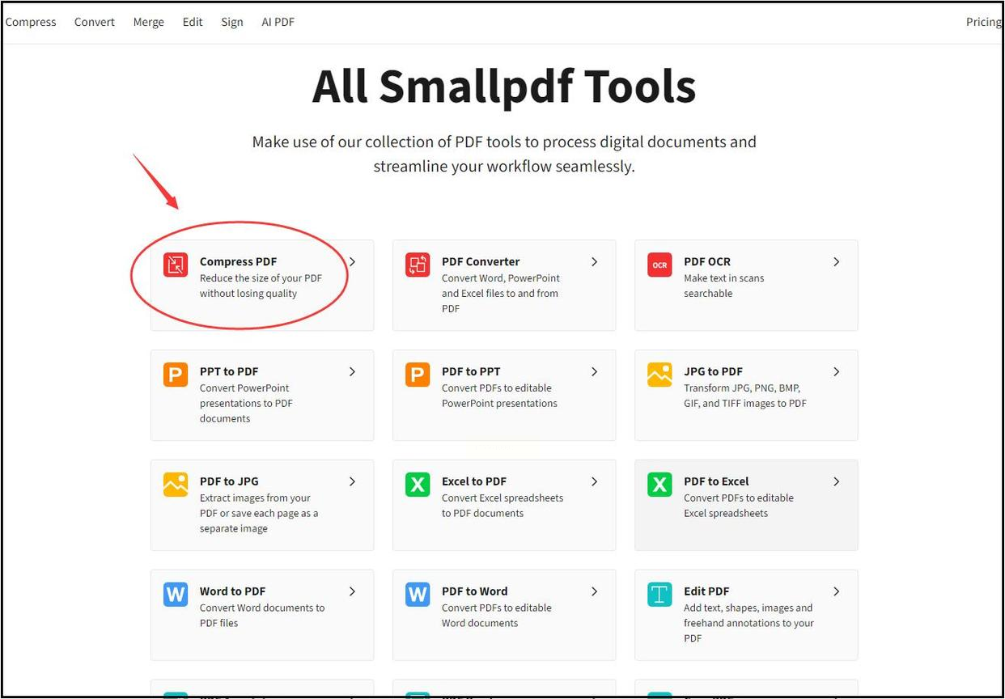Screen dimensions: 1005x699
Task: Select the orange PPT to PDF icon
Action: (x=176, y=375)
